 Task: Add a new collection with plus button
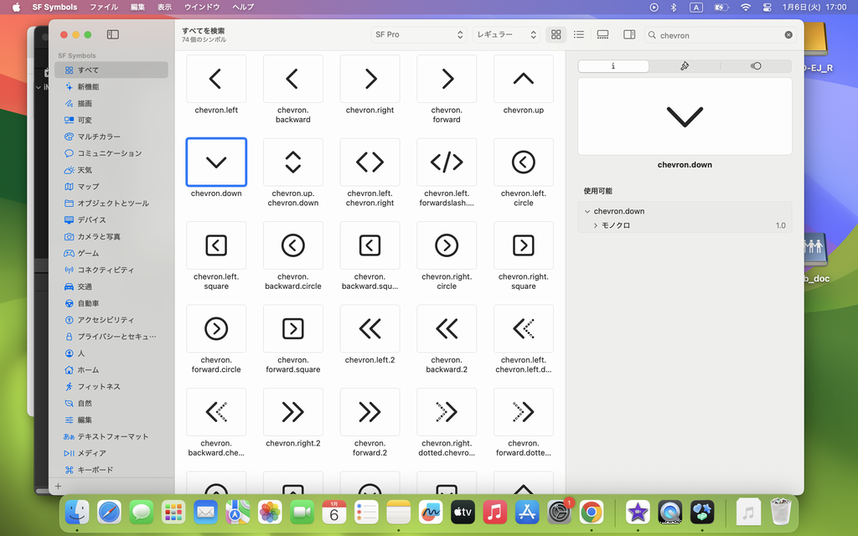pos(58,486)
